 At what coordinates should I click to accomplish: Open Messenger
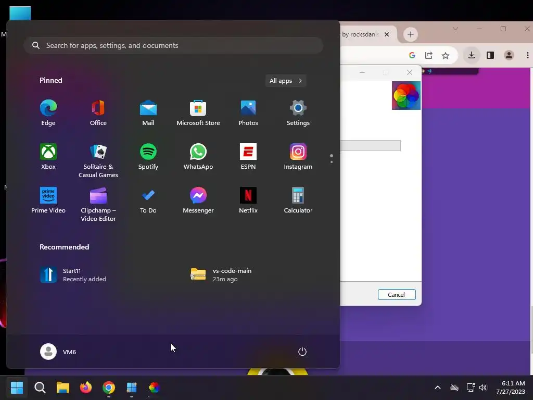(x=198, y=201)
